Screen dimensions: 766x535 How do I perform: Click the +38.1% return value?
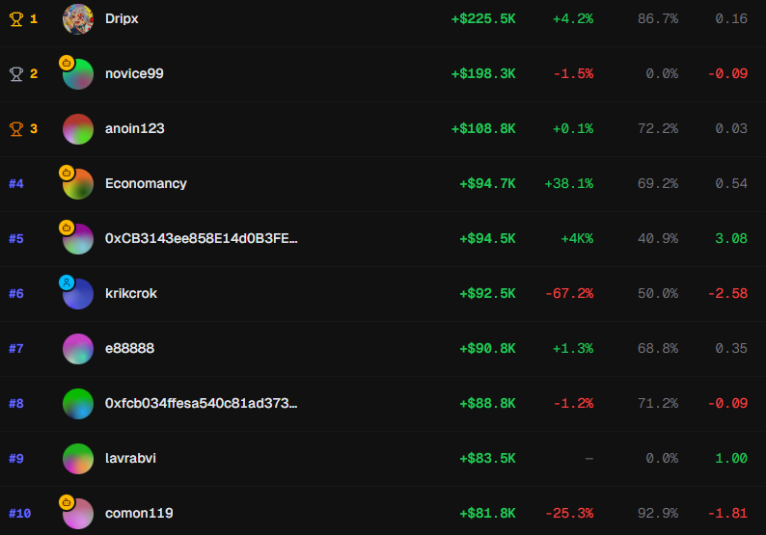[568, 183]
